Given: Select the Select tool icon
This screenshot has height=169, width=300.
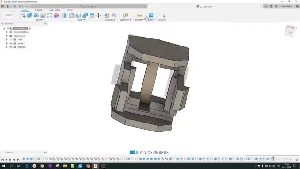Looking at the screenshot, I should tap(162, 15).
